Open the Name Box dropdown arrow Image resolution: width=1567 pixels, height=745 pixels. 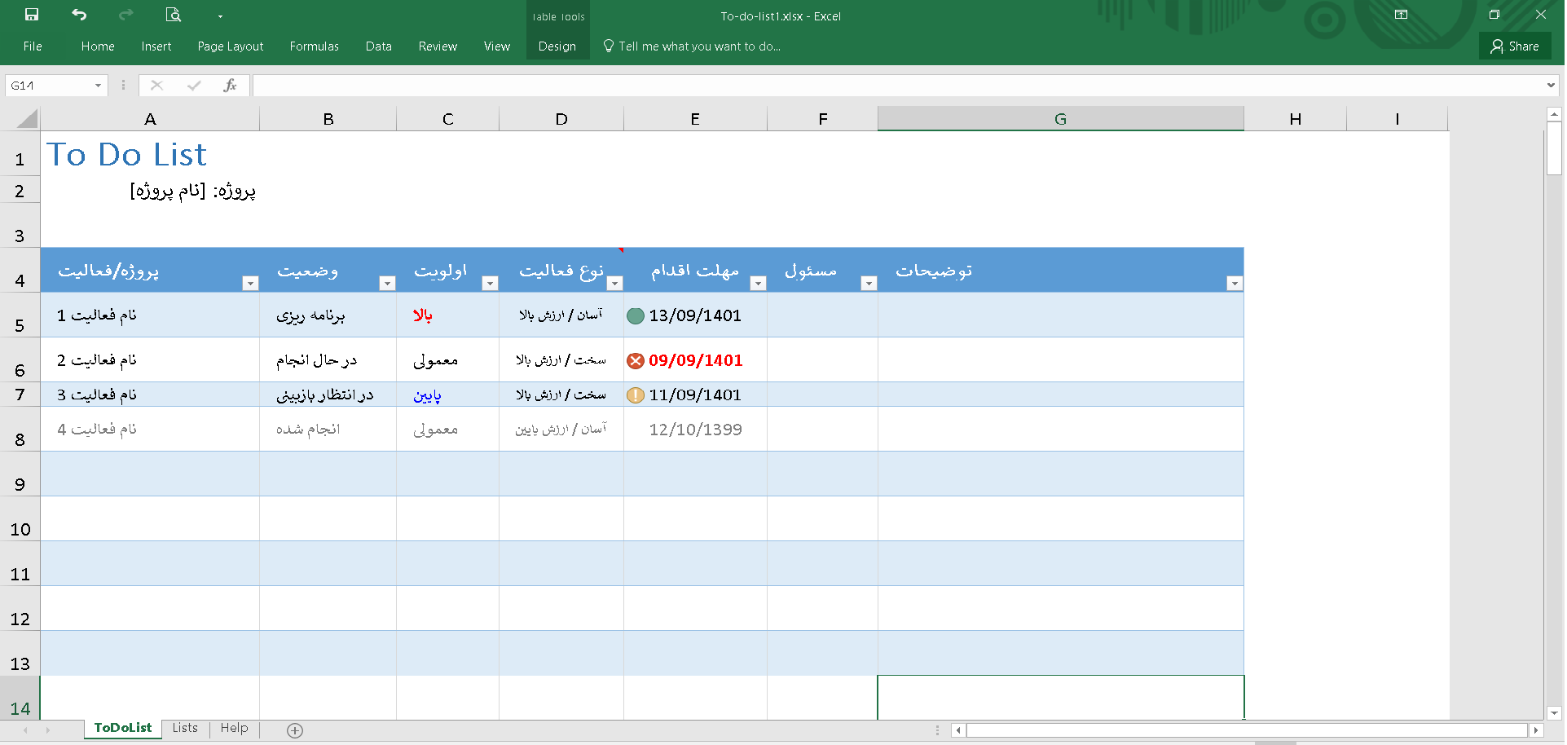tap(97, 85)
